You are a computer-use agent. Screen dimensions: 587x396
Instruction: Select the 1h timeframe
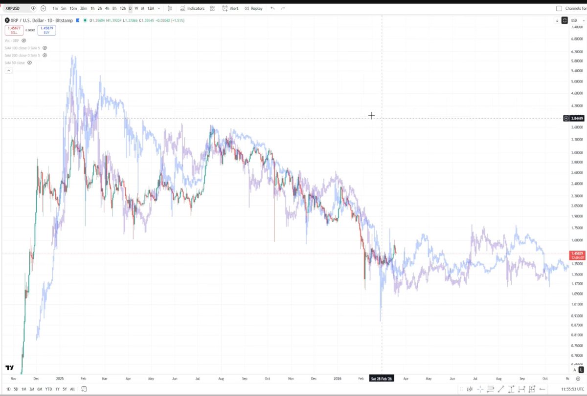coord(92,8)
